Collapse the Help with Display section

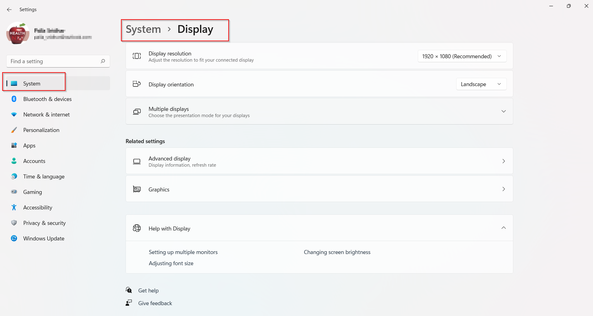tap(504, 228)
